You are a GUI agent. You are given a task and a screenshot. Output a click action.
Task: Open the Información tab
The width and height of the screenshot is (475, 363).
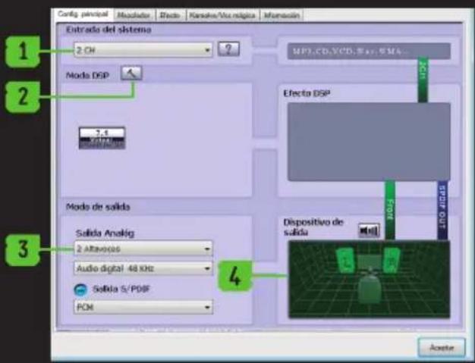(x=282, y=14)
